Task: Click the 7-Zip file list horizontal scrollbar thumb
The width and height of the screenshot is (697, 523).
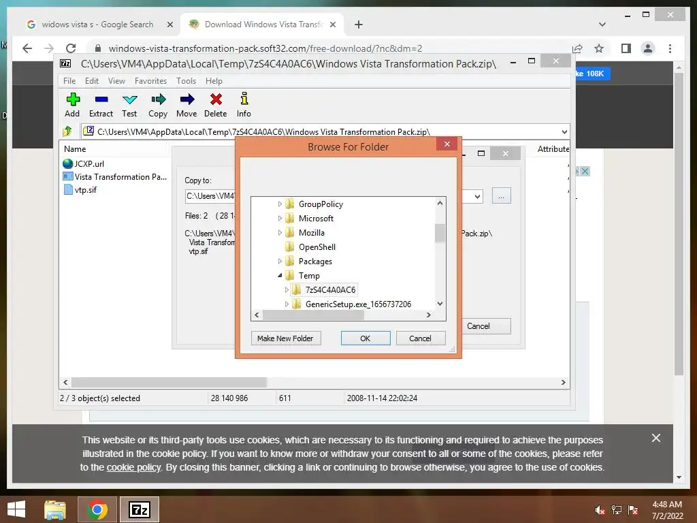Action: pos(169,383)
